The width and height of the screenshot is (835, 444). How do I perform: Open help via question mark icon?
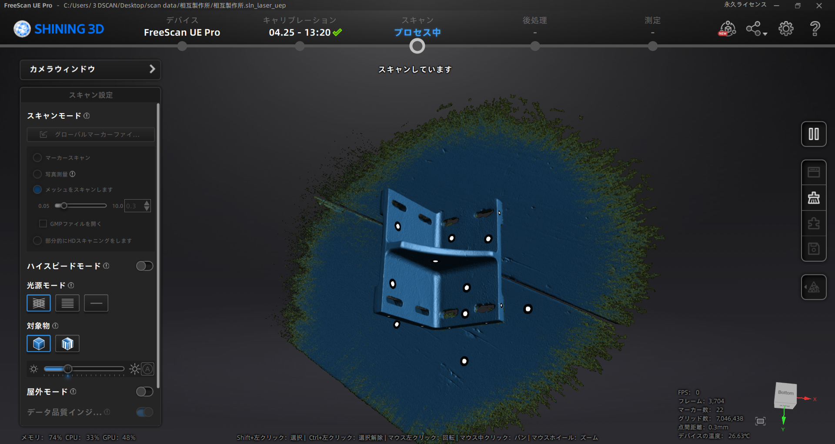pos(815,28)
